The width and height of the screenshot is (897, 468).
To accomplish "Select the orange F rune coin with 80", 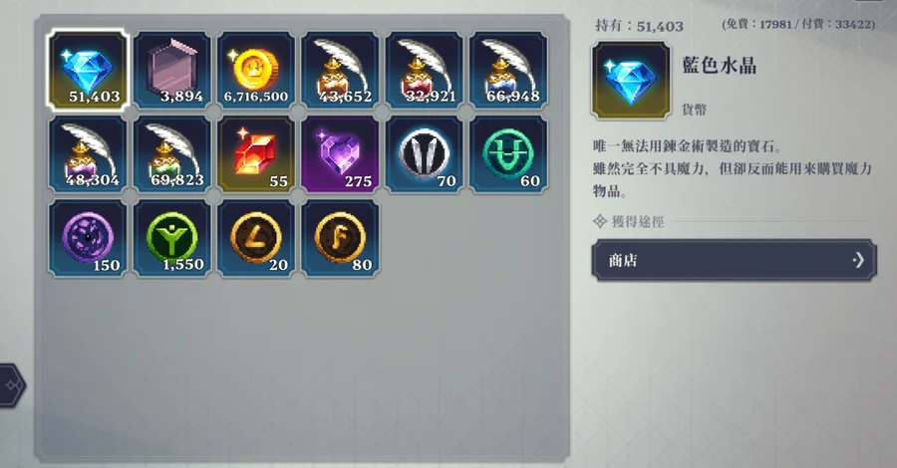I will [x=341, y=238].
